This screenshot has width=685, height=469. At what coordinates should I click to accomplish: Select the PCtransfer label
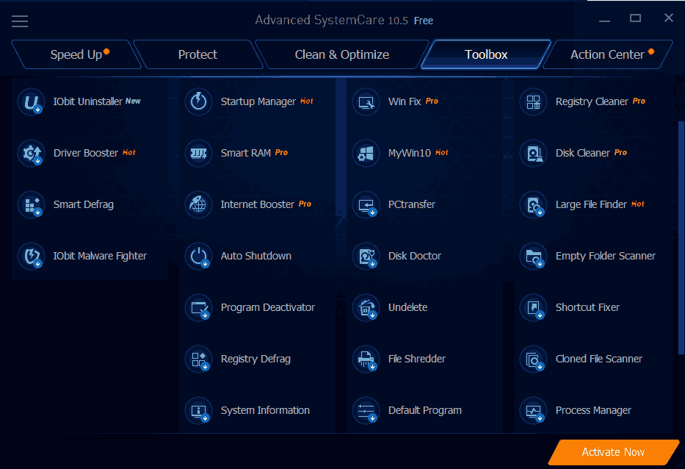click(412, 204)
